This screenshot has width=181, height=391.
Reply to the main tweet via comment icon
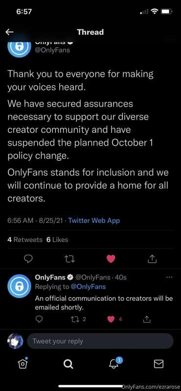(x=28, y=260)
